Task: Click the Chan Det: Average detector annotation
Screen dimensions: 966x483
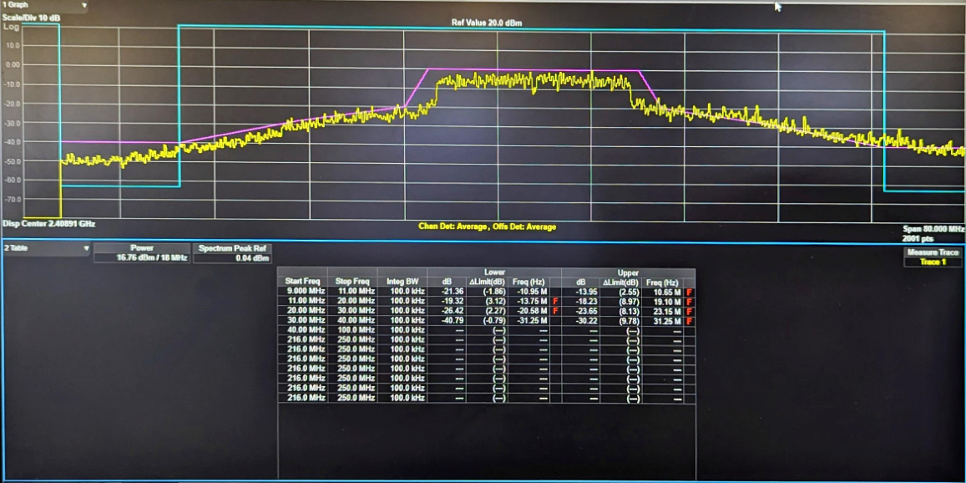Action: point(453,226)
